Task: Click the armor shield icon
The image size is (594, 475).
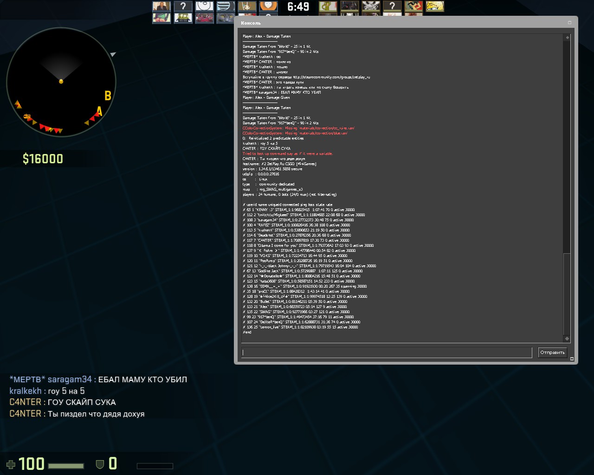Action: tap(99, 464)
